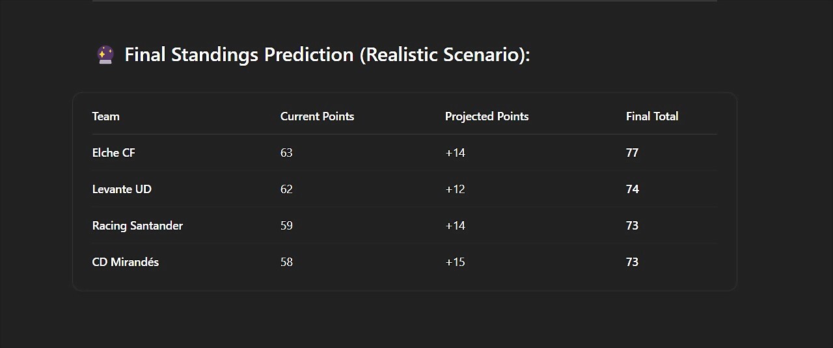Image resolution: width=833 pixels, height=348 pixels.
Task: Click Elche CF's projected +14 value
Action: [455, 153]
